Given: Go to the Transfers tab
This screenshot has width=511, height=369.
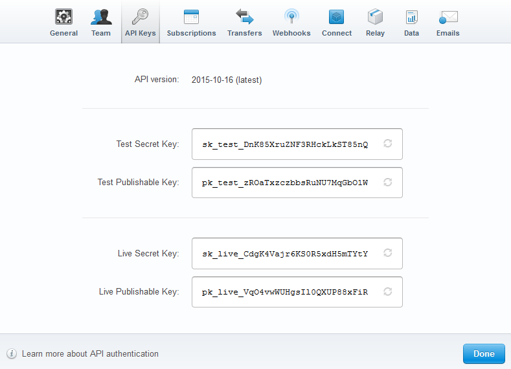Looking at the screenshot, I should click(x=244, y=23).
